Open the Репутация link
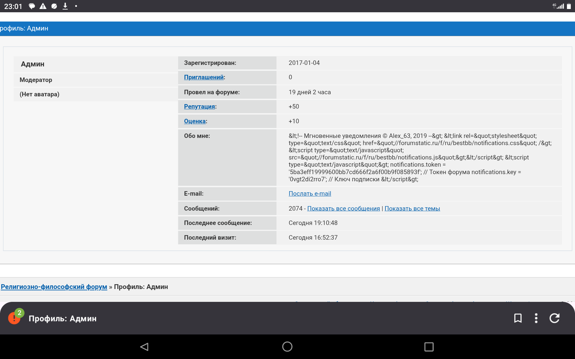The height and width of the screenshot is (359, 575). coord(199,107)
